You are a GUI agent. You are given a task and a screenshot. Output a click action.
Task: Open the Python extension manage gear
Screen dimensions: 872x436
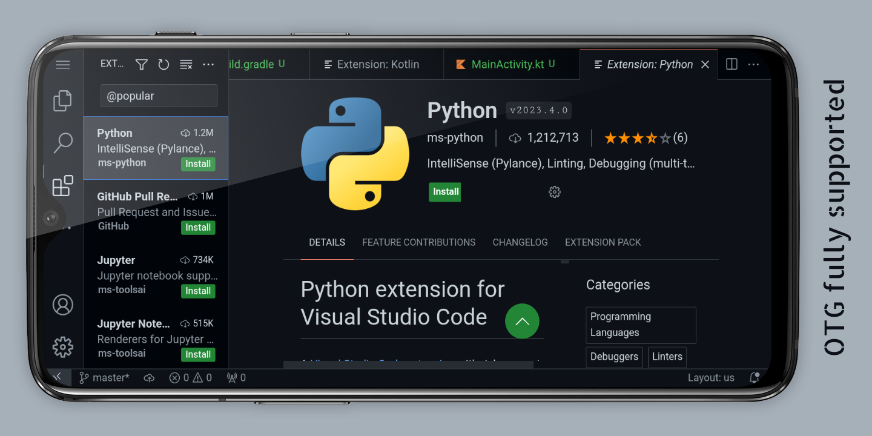[x=554, y=192]
